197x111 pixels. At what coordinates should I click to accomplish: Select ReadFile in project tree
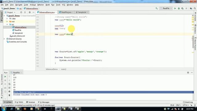click(x=18, y=30)
